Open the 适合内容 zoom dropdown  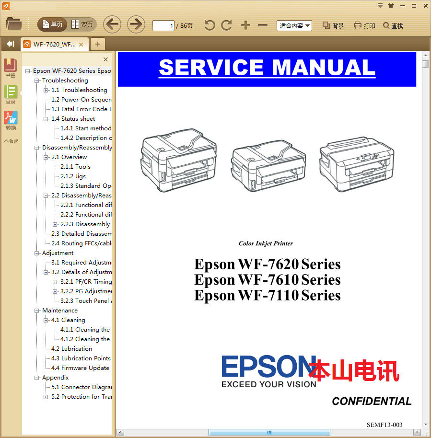point(294,26)
